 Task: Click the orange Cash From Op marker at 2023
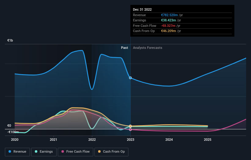pos(131,126)
